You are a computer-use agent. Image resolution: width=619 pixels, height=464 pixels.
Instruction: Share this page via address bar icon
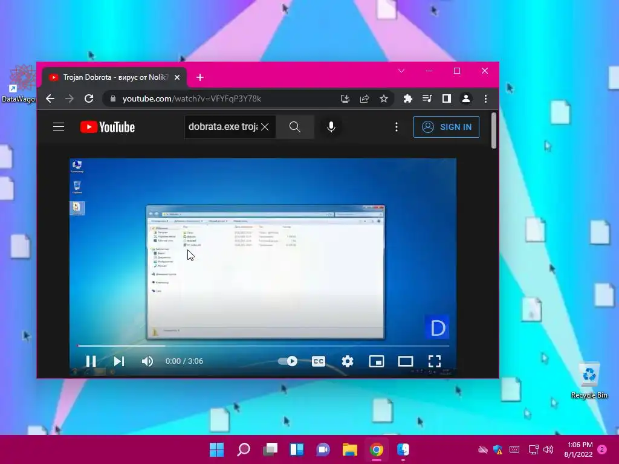coord(365,98)
